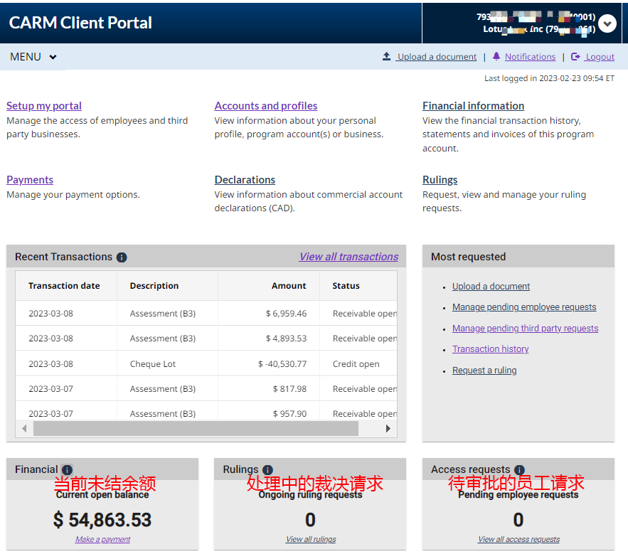Open info icon beside Recent Transactions
628x559 pixels.
[x=122, y=257]
